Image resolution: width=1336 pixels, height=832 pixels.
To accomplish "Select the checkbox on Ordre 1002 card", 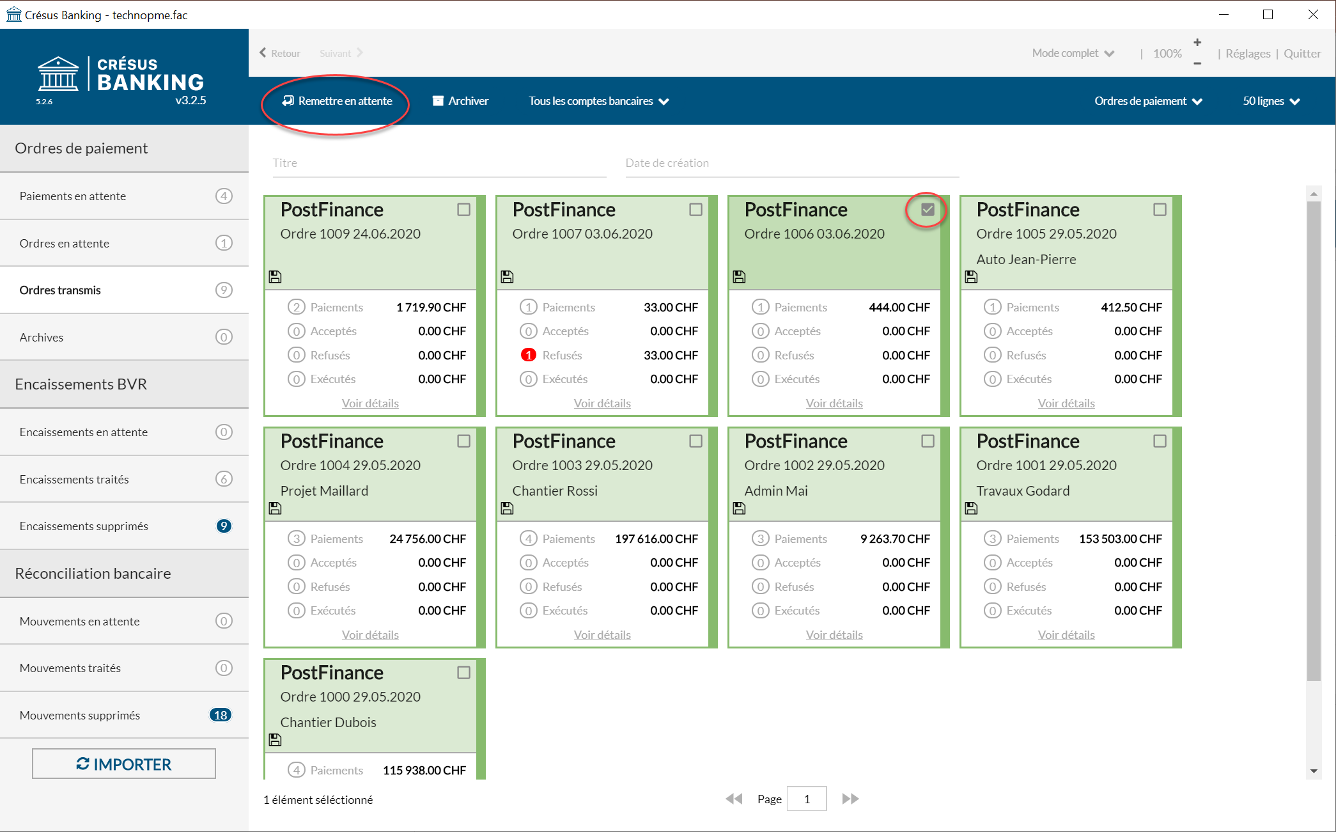I will click(x=928, y=441).
